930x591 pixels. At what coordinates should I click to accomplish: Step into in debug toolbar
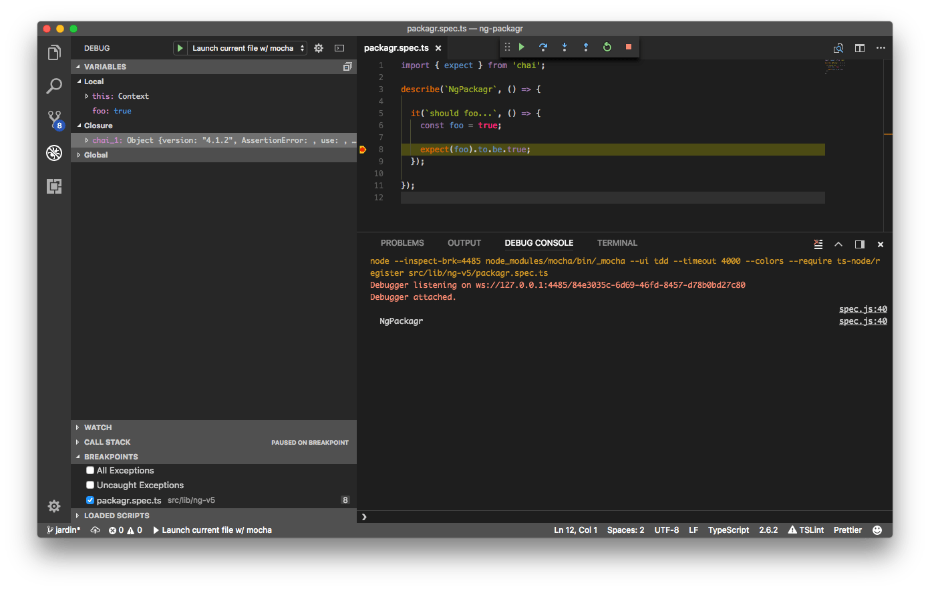tap(565, 47)
